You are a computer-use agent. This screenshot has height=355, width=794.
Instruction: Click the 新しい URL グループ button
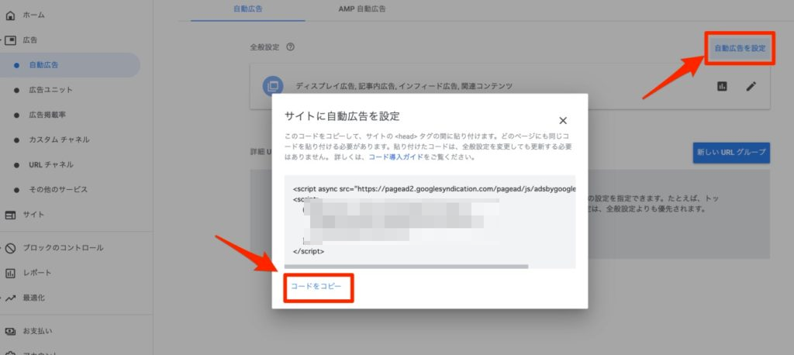tap(731, 153)
